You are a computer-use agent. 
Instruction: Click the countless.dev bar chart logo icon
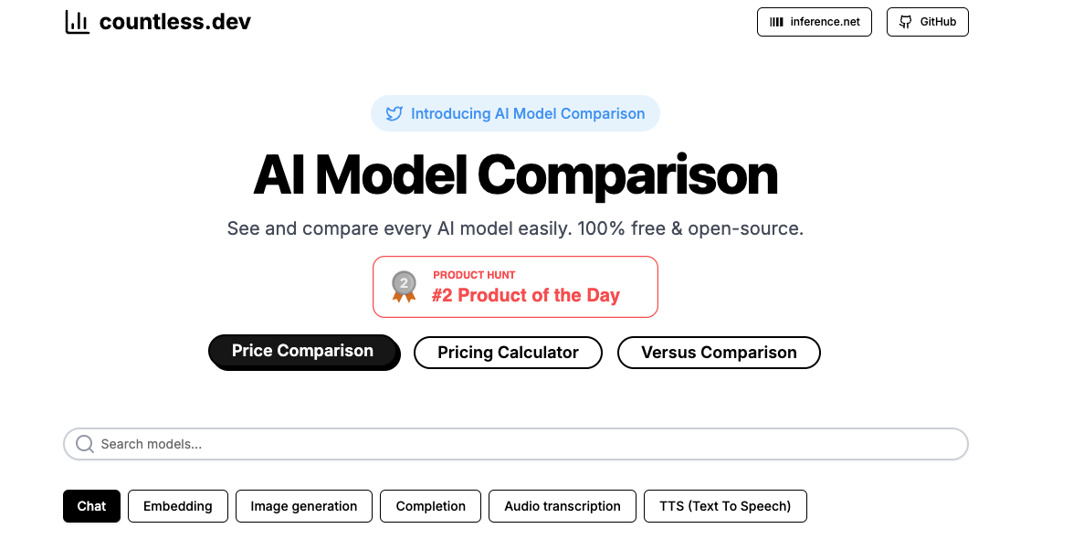(77, 22)
